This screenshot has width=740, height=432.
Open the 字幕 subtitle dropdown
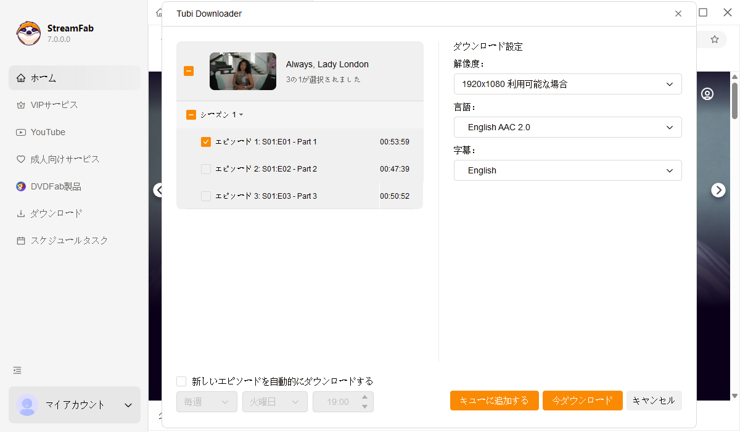tap(567, 170)
